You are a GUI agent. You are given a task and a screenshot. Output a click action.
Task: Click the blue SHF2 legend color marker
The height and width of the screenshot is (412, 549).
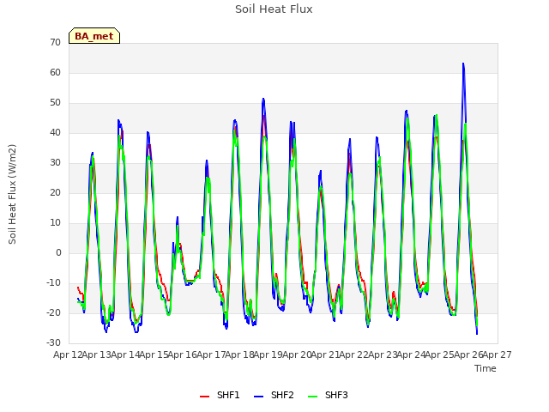click(x=258, y=397)
